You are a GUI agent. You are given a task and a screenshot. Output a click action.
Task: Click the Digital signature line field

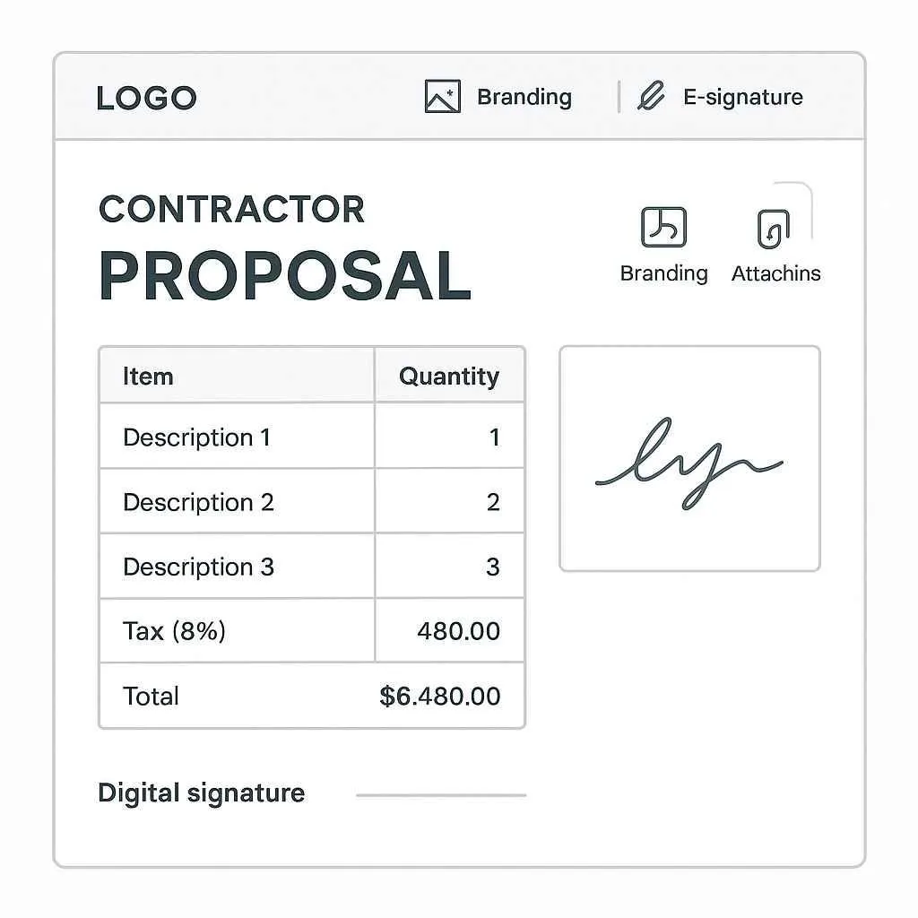(441, 795)
